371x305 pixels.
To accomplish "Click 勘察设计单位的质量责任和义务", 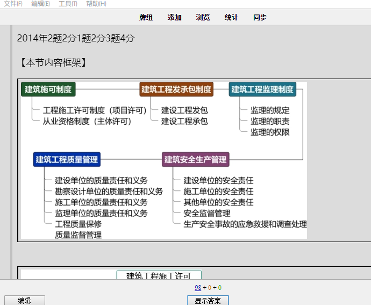I will click(109, 191).
